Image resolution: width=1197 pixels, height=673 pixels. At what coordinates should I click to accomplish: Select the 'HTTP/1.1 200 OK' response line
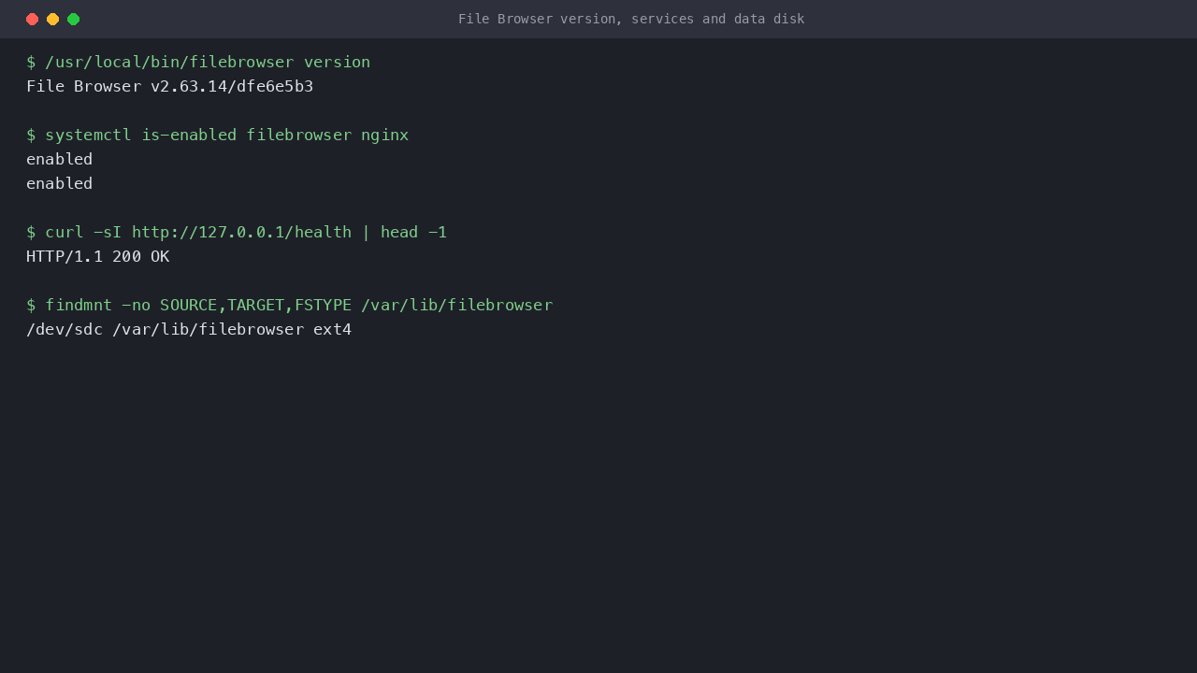click(x=98, y=256)
